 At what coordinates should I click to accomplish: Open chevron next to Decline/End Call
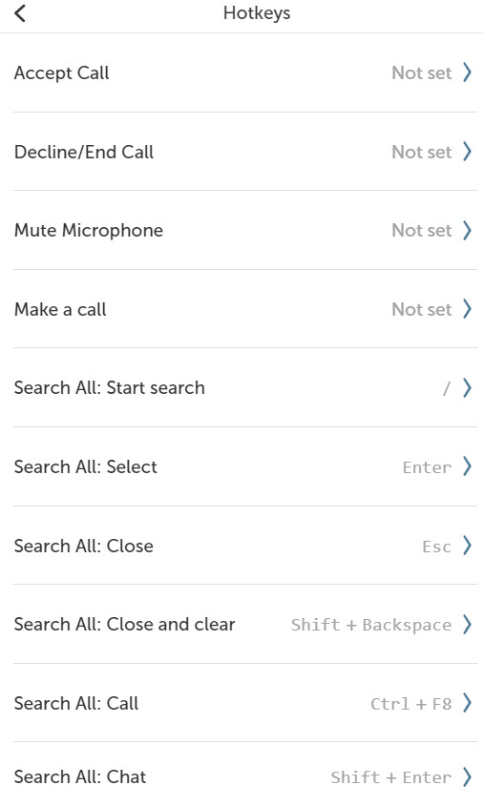coord(467,152)
